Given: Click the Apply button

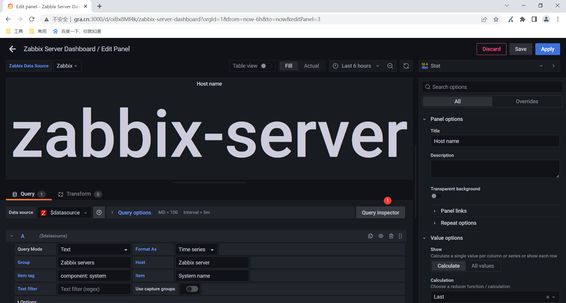Looking at the screenshot, I should [547, 49].
